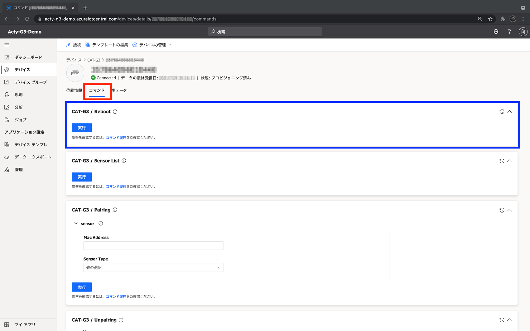Show info tooltip for Unpairing command
530x331 pixels.
coord(121,320)
